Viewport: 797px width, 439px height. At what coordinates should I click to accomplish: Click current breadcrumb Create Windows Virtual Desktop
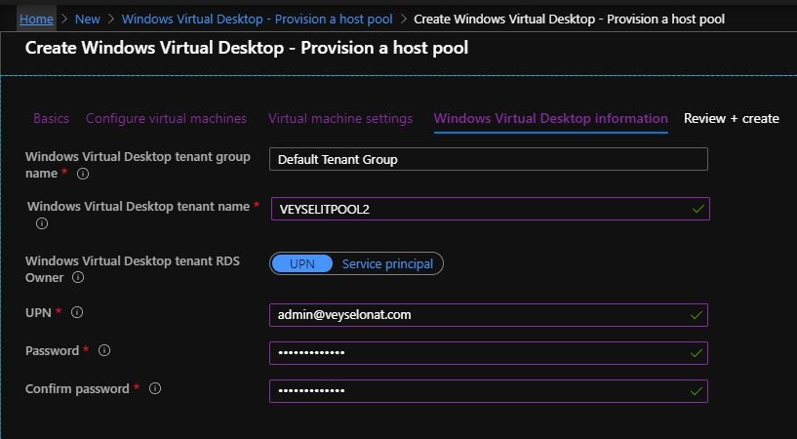point(570,20)
